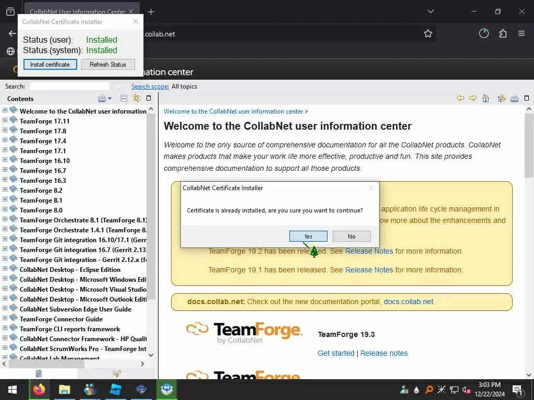Click the Print Page icon in content toolbar
The height and width of the screenshot is (400, 534).
[514, 98]
